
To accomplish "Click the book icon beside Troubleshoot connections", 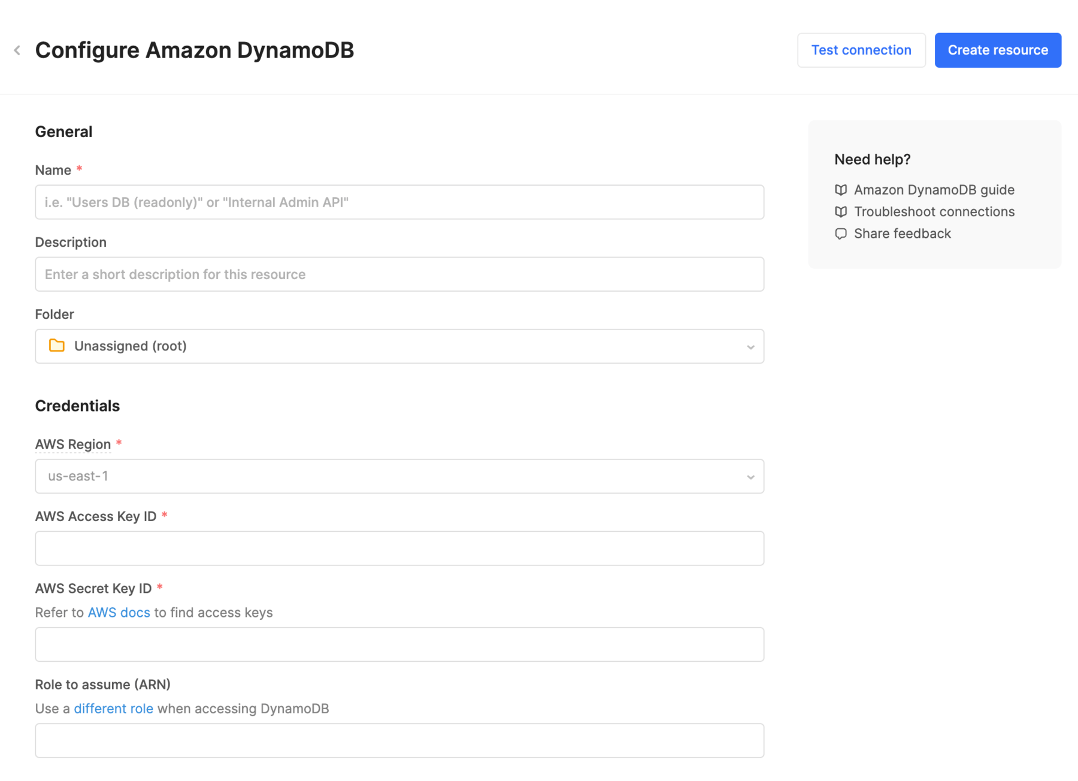I will tap(841, 212).
